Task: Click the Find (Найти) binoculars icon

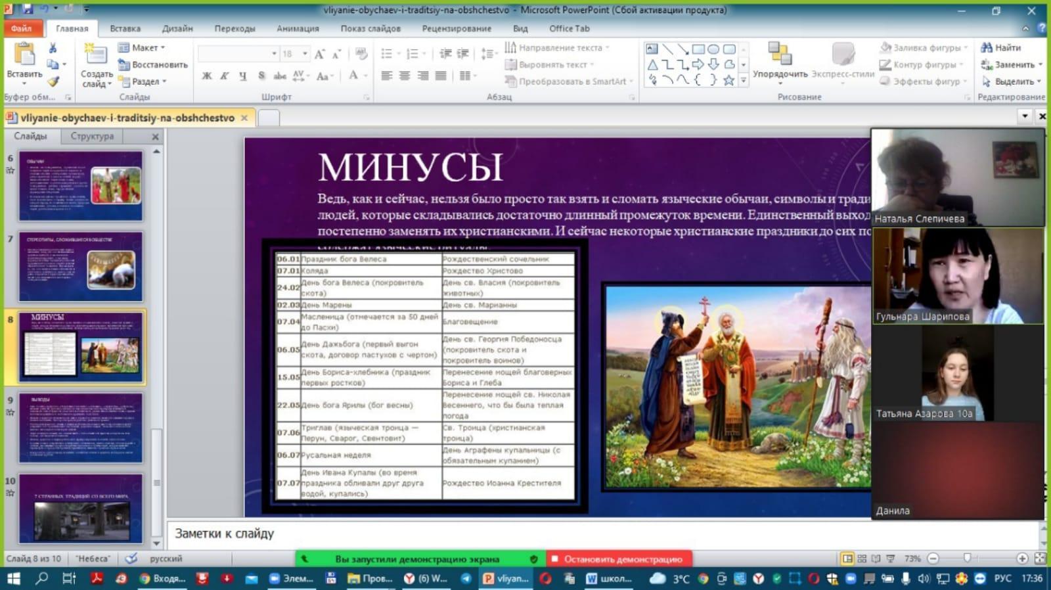Action: tap(986, 47)
